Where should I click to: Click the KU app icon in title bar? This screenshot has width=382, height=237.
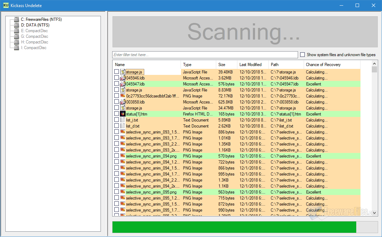click(6, 5)
